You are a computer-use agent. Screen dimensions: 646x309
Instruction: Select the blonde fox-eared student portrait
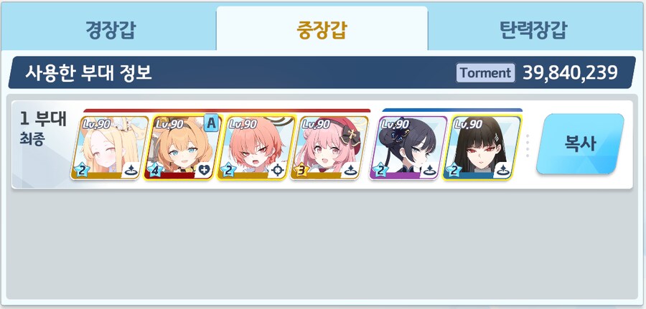tap(110, 148)
